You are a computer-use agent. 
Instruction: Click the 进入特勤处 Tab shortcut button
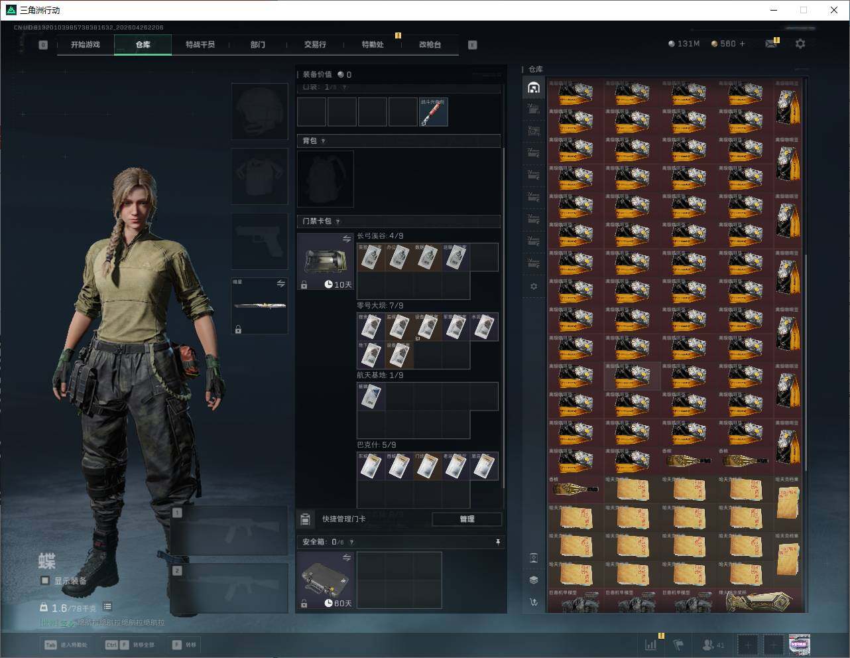[65, 645]
